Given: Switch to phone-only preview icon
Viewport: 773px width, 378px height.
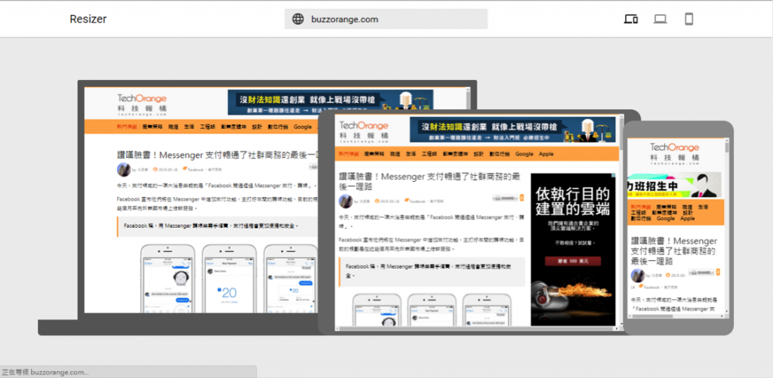Looking at the screenshot, I should click(x=689, y=19).
